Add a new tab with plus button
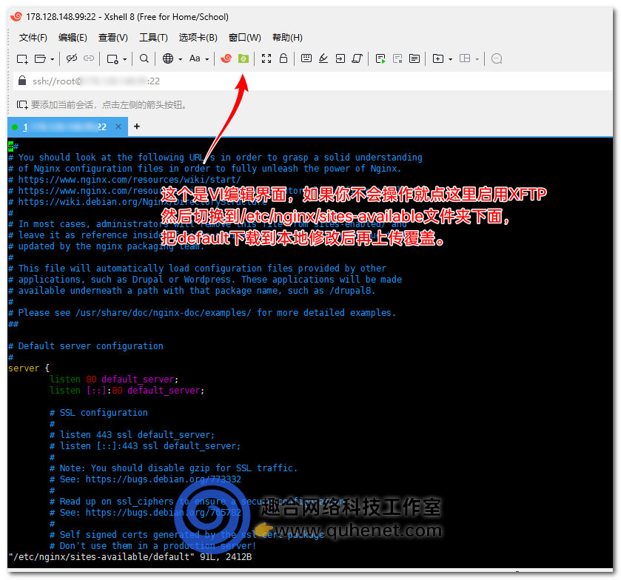The image size is (621, 580). [x=137, y=127]
